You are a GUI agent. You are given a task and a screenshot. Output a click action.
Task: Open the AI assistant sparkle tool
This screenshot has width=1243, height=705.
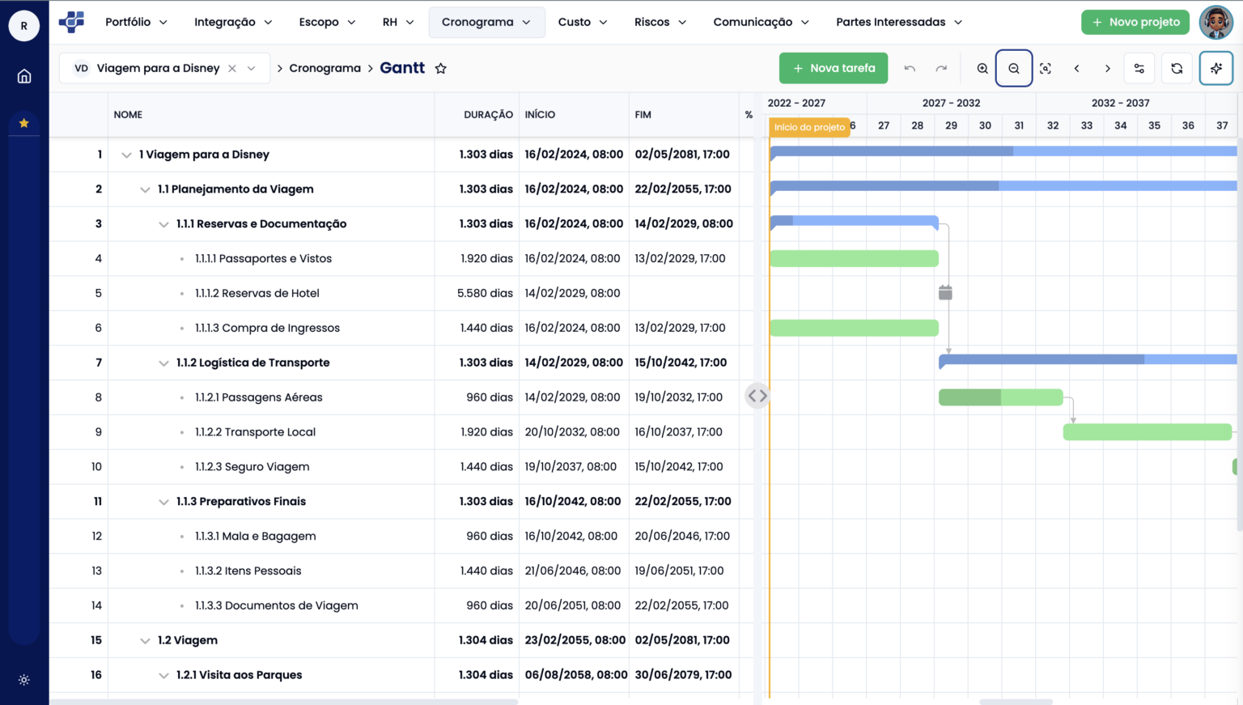pyautogui.click(x=1215, y=68)
